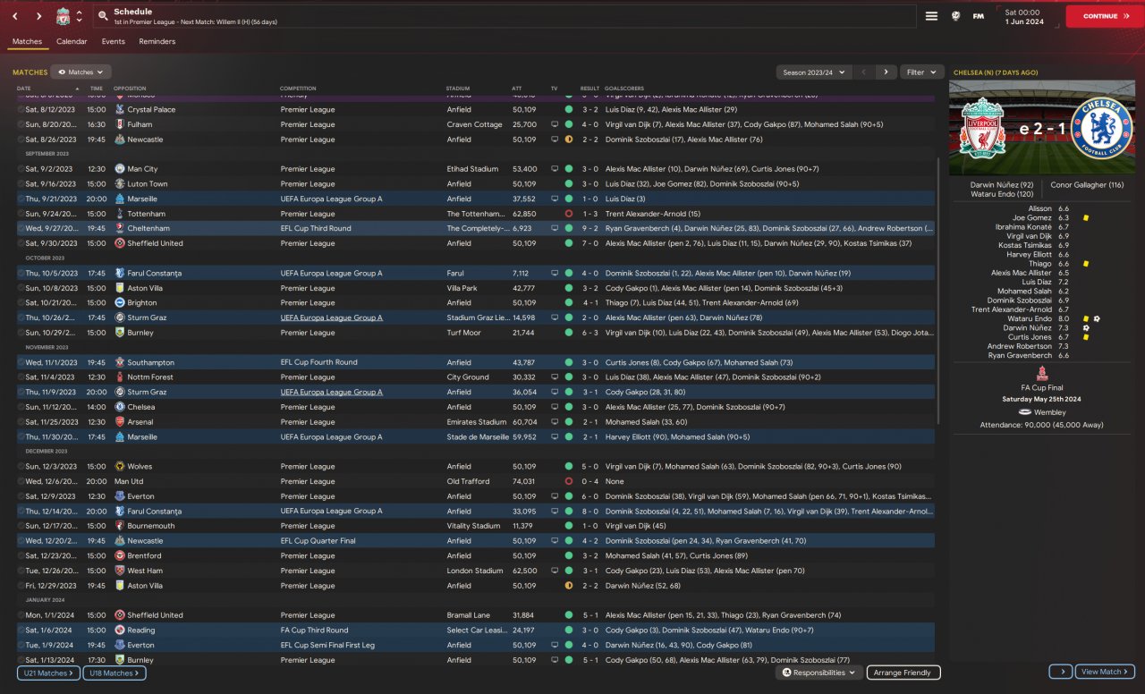Toggle the circle tick on the Crystal Palace row
Viewport: 1145px width, 694px height.
[21, 110]
